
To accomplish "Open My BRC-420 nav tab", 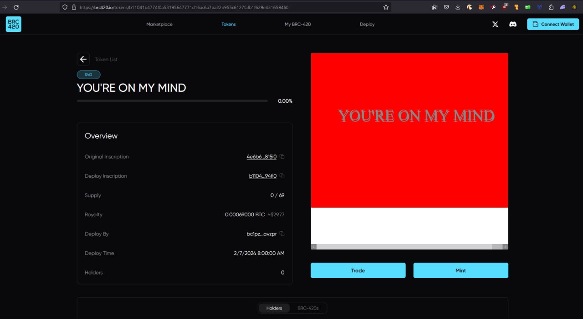I will pyautogui.click(x=298, y=24).
